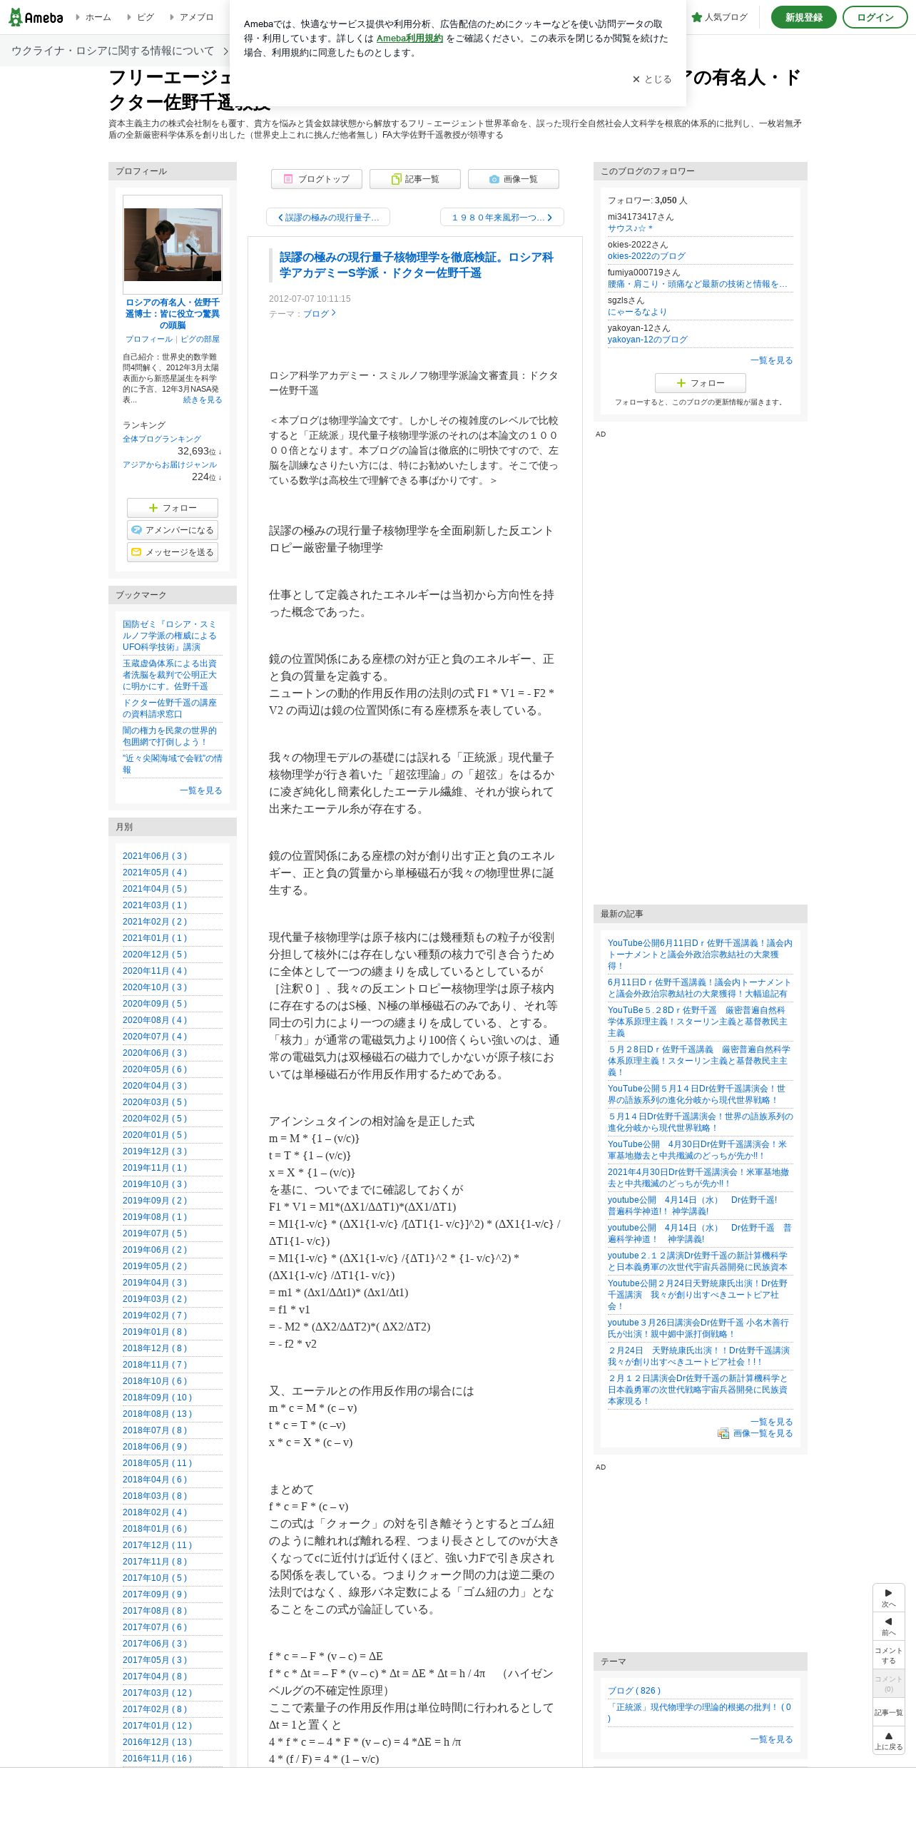Click the 新規登録 button

[804, 17]
